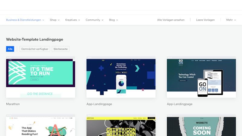This screenshot has width=242, height=136.
Task: Open the Shop category menu
Action: coord(53,20)
